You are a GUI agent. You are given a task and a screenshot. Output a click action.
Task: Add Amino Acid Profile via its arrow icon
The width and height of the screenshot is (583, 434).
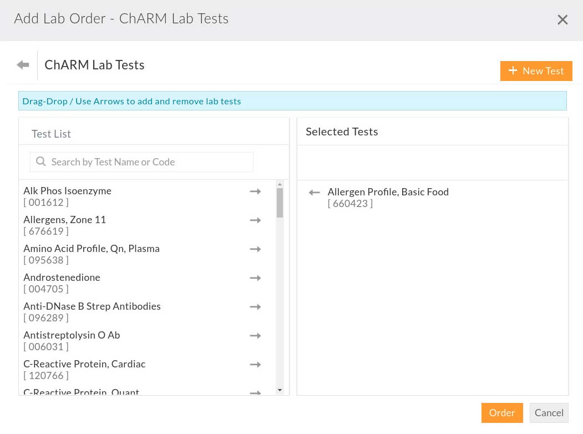255,249
